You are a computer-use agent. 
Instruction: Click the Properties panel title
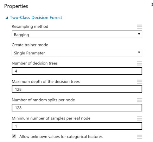[x=16, y=6]
